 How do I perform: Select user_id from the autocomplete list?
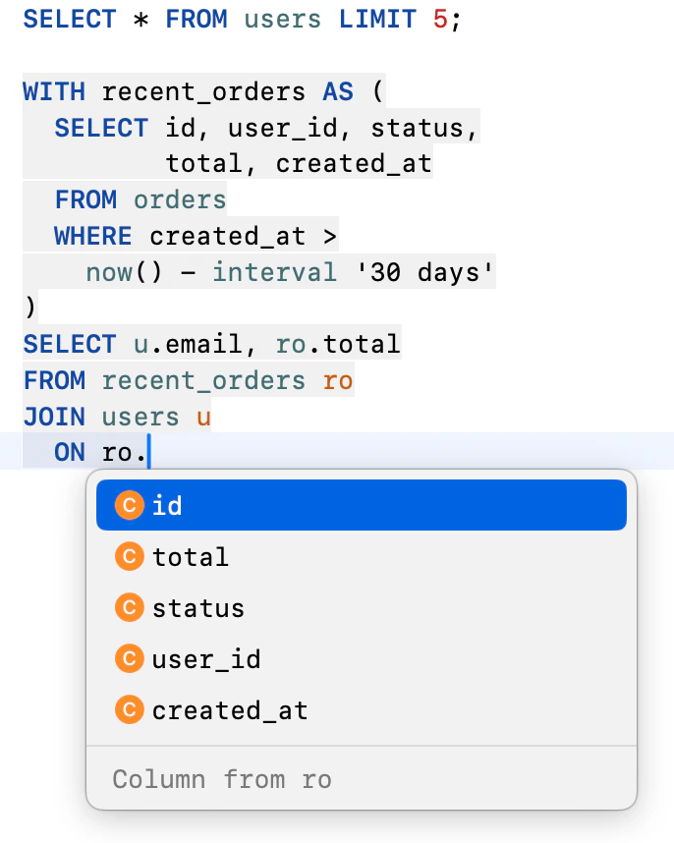tap(362, 658)
